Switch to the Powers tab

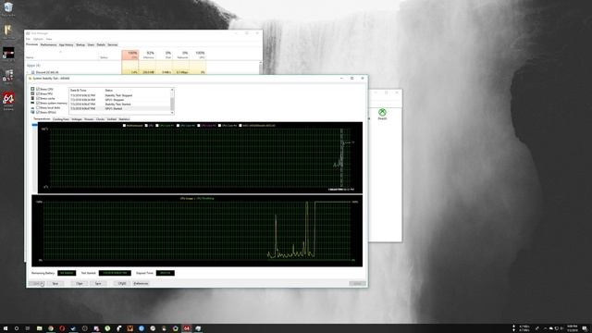coord(89,119)
